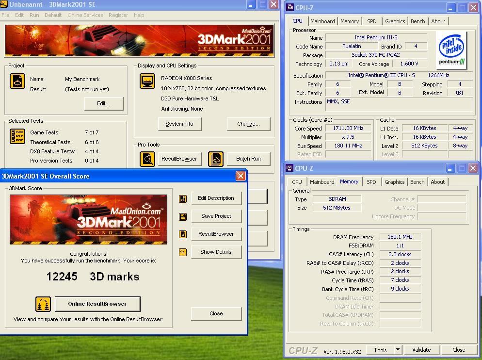
Task: Click the Project benchmark icon
Action: [17, 81]
